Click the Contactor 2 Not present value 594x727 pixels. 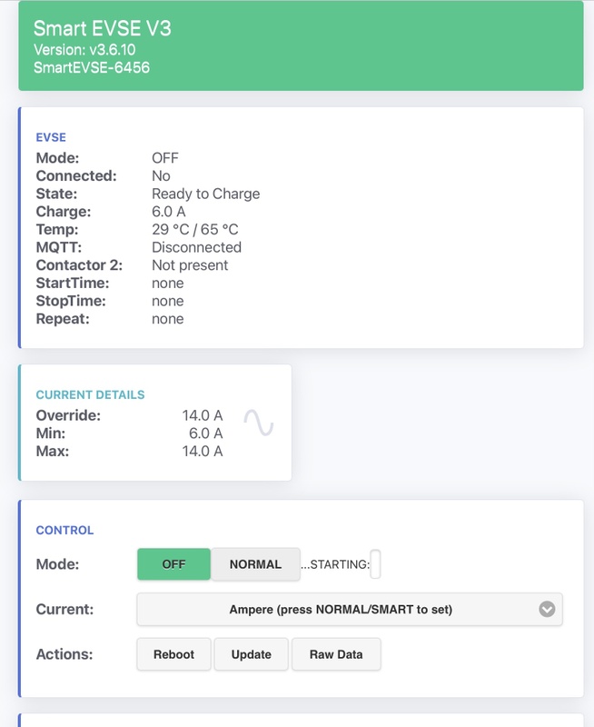pos(190,265)
